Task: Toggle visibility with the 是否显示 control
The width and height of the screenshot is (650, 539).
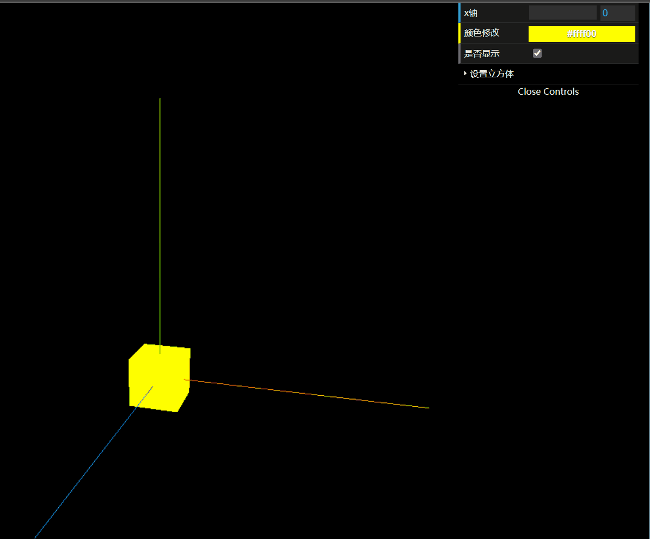Action: tap(537, 53)
